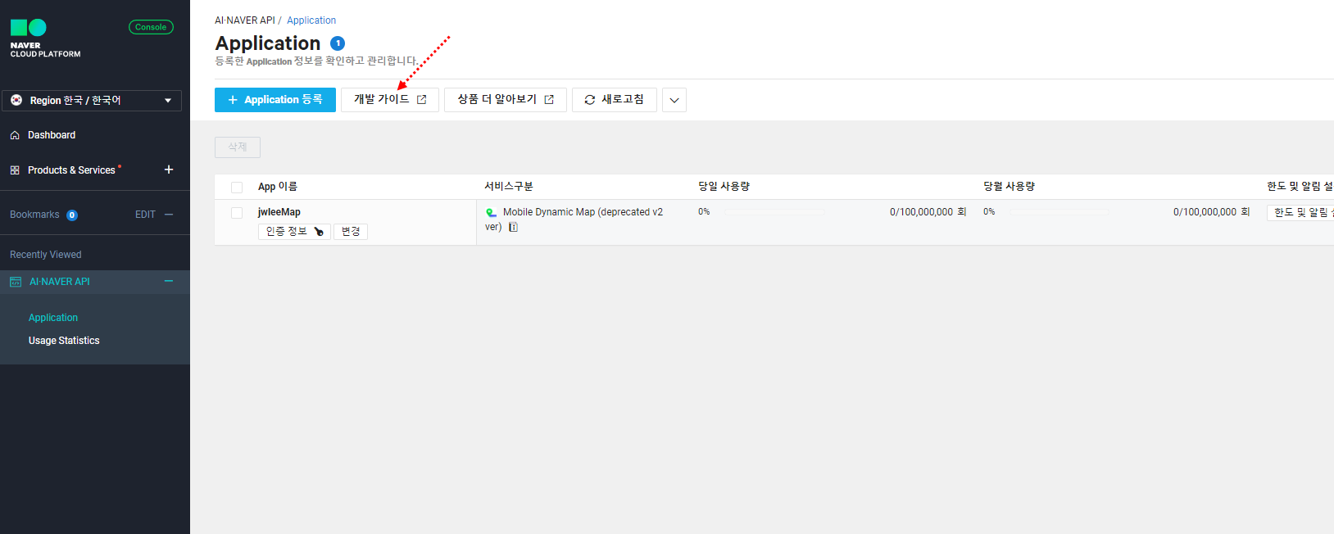This screenshot has width=1334, height=534.
Task: Click the 서비스구분 column header
Action: (509, 187)
